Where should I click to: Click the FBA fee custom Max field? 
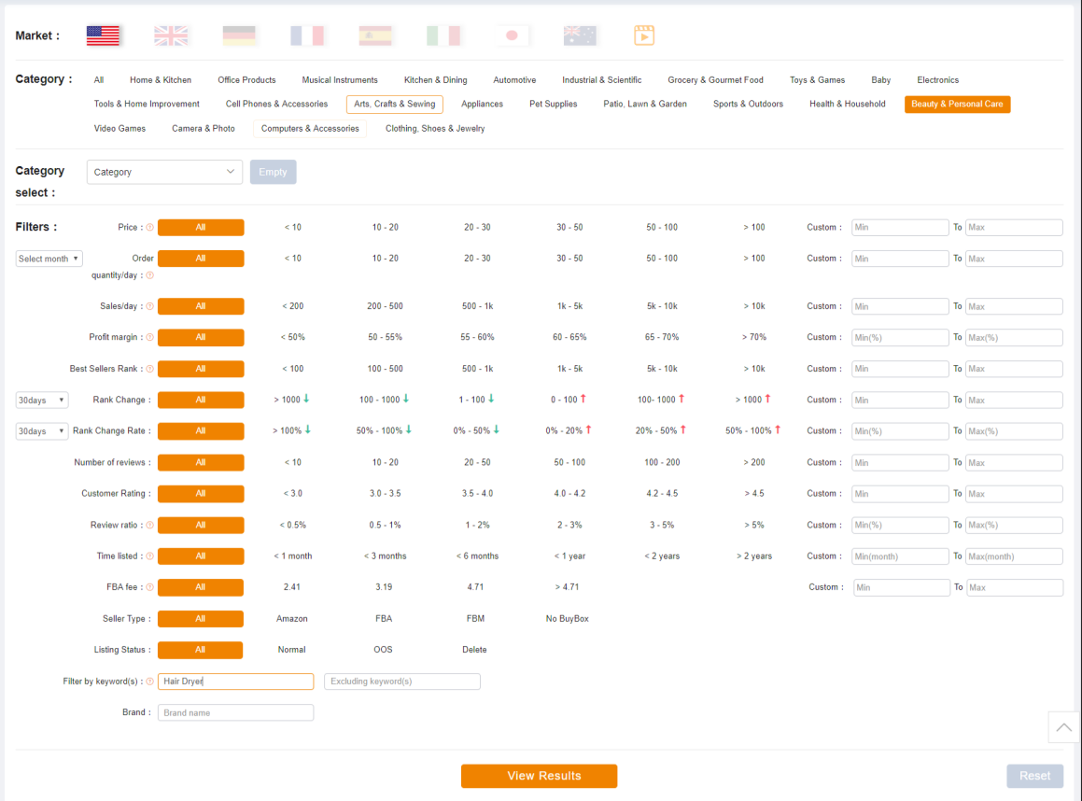tap(1015, 588)
